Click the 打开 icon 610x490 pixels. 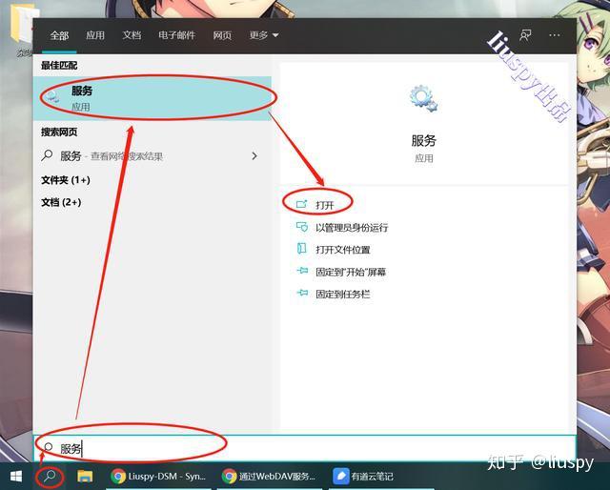[x=302, y=204]
